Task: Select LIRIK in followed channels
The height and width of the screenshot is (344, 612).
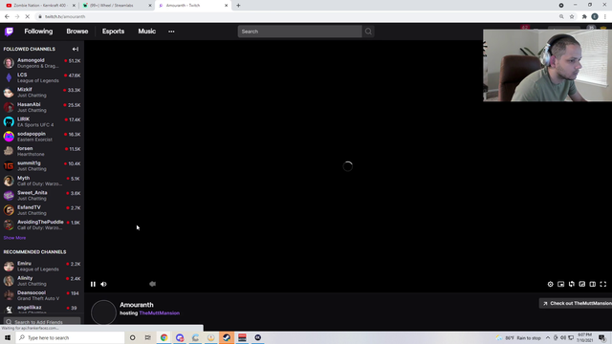Action: coord(42,122)
